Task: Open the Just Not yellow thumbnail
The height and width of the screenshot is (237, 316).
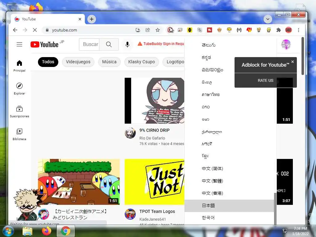Action: point(154,182)
